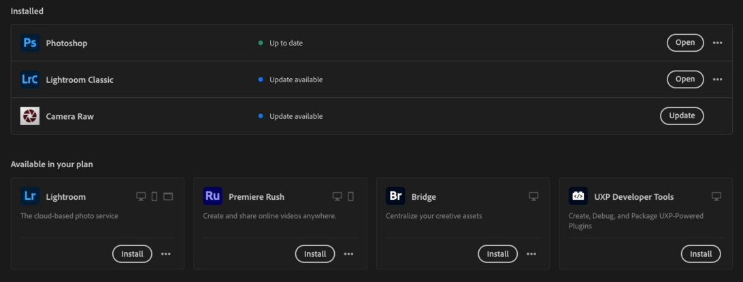Click the Camera Raw aperture icon
Viewport: 743px width, 282px height.
click(x=30, y=116)
